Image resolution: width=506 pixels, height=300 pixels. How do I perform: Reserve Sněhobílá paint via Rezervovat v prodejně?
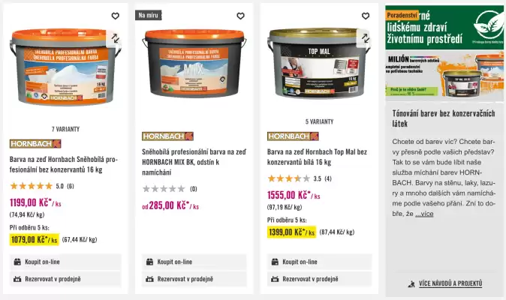click(65, 279)
